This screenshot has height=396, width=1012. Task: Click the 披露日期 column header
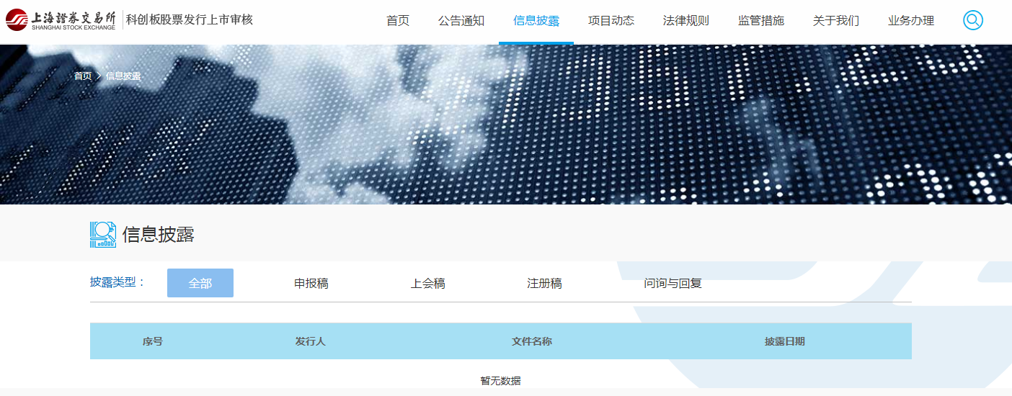[x=784, y=341]
